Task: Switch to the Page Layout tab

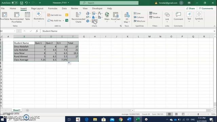Action: [x=37, y=8]
